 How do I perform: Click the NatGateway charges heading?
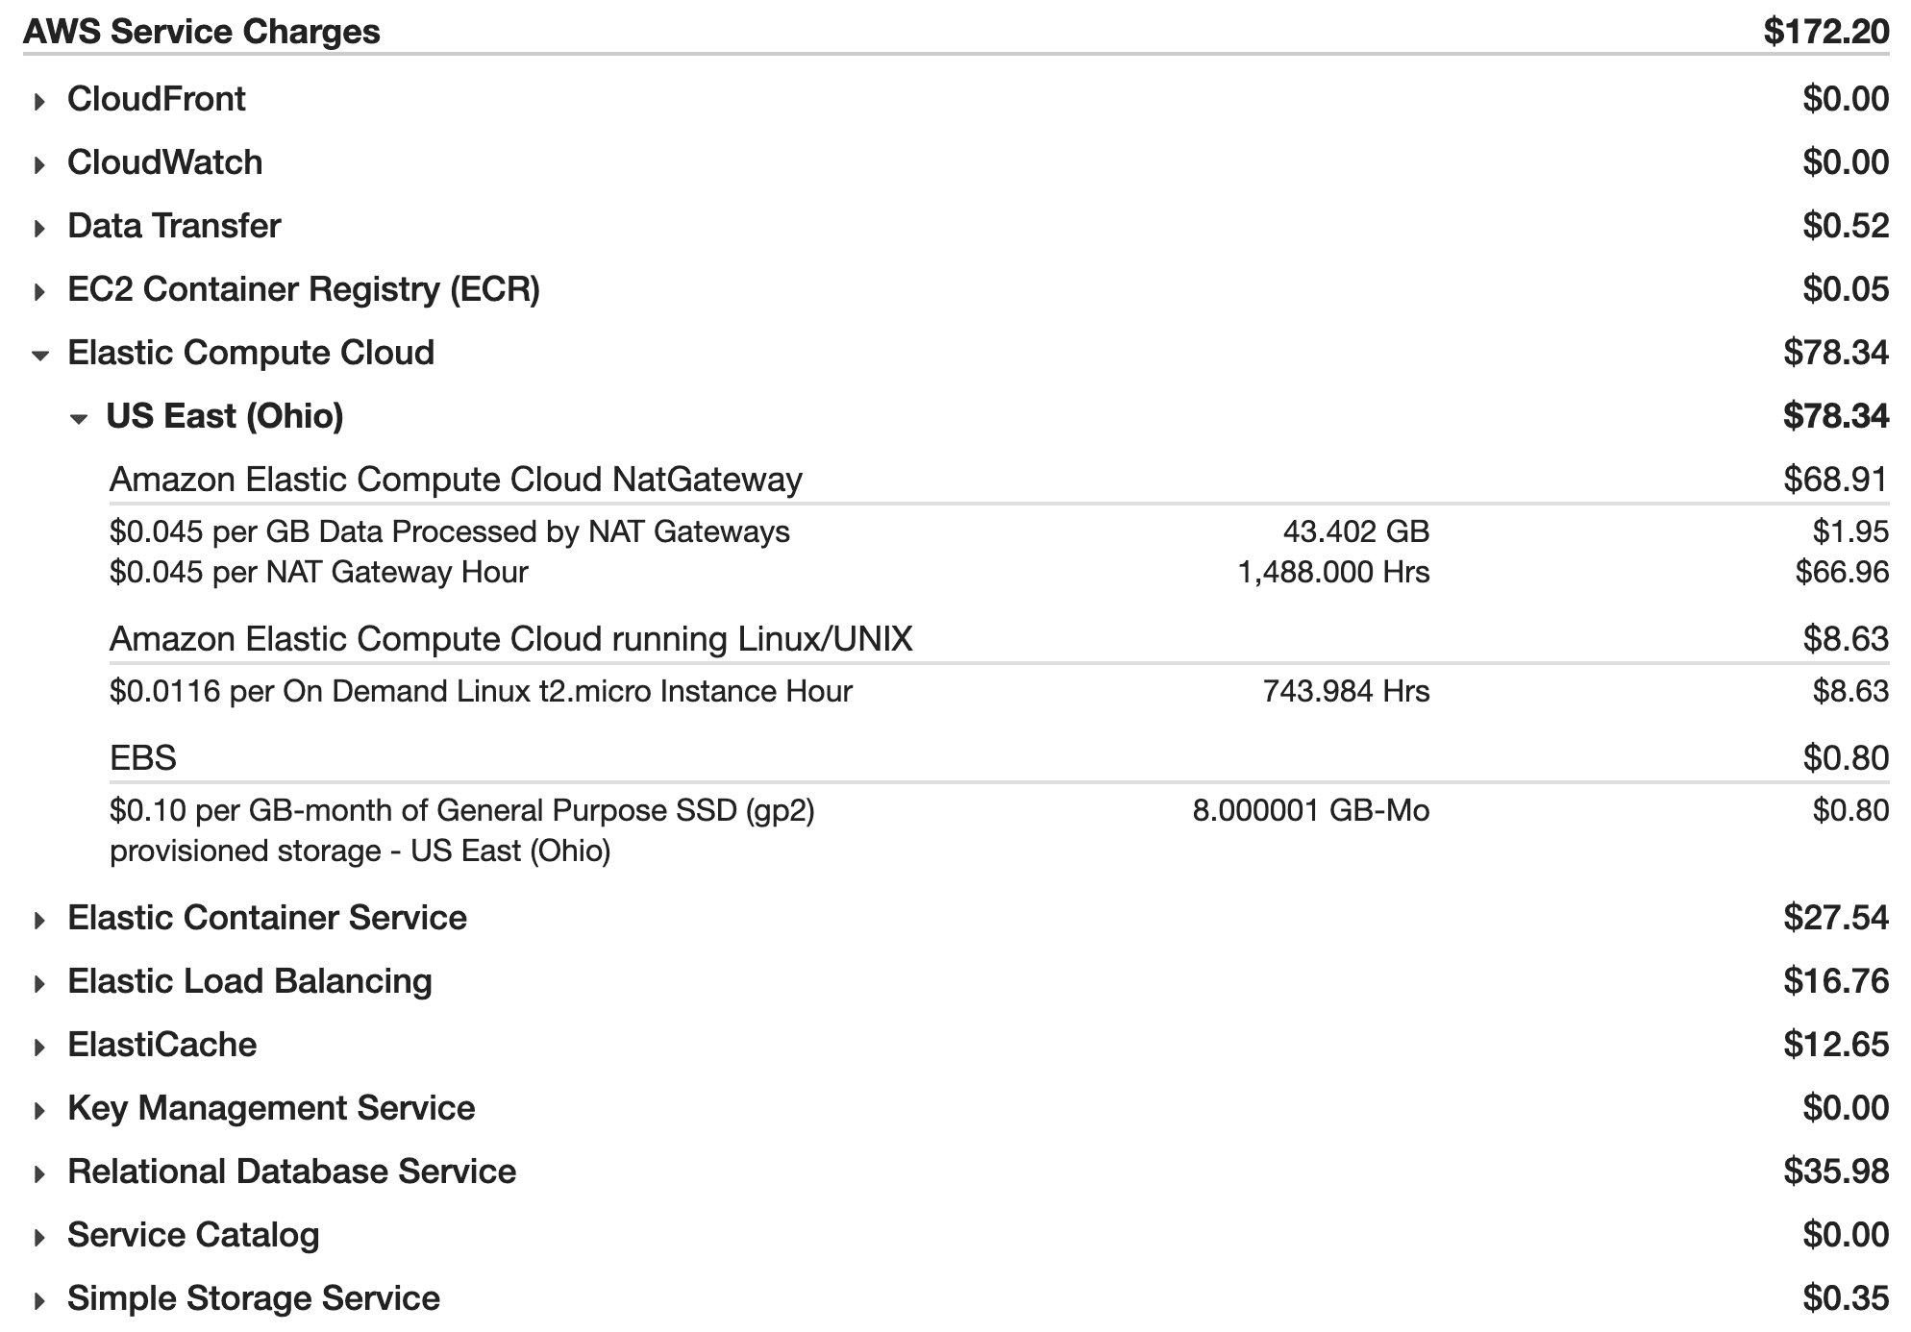tap(456, 479)
